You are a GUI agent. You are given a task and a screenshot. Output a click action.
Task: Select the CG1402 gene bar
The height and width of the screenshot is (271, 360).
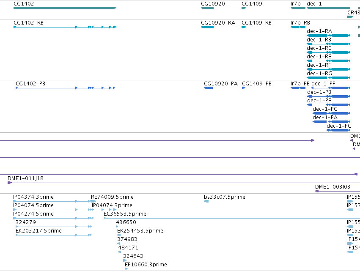click(x=65, y=8)
